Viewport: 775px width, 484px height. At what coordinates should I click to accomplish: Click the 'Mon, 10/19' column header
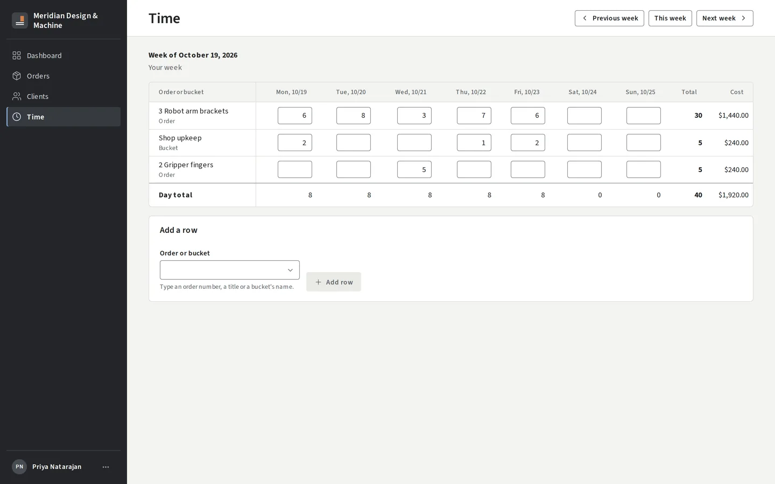tap(291, 92)
